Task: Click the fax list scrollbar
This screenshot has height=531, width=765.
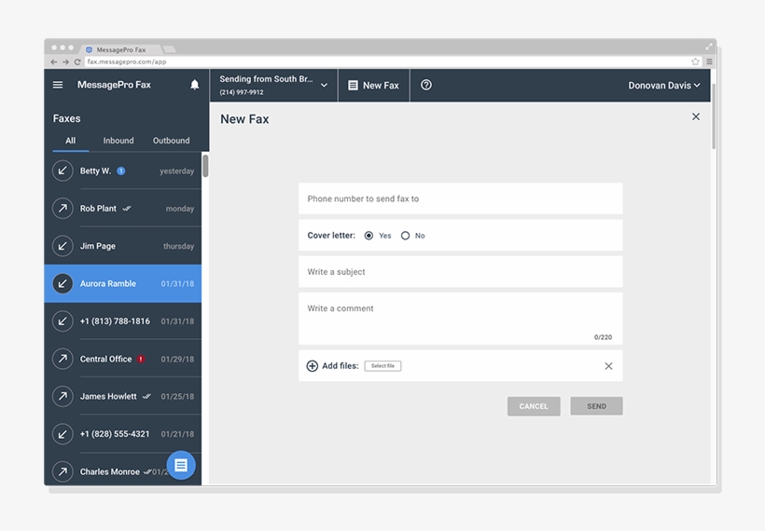Action: 205,166
